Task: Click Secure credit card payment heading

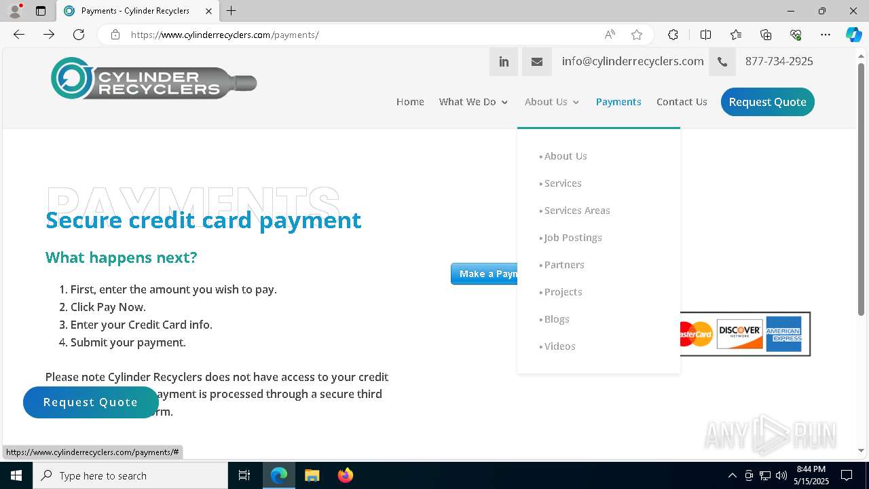Action: pyautogui.click(x=204, y=220)
